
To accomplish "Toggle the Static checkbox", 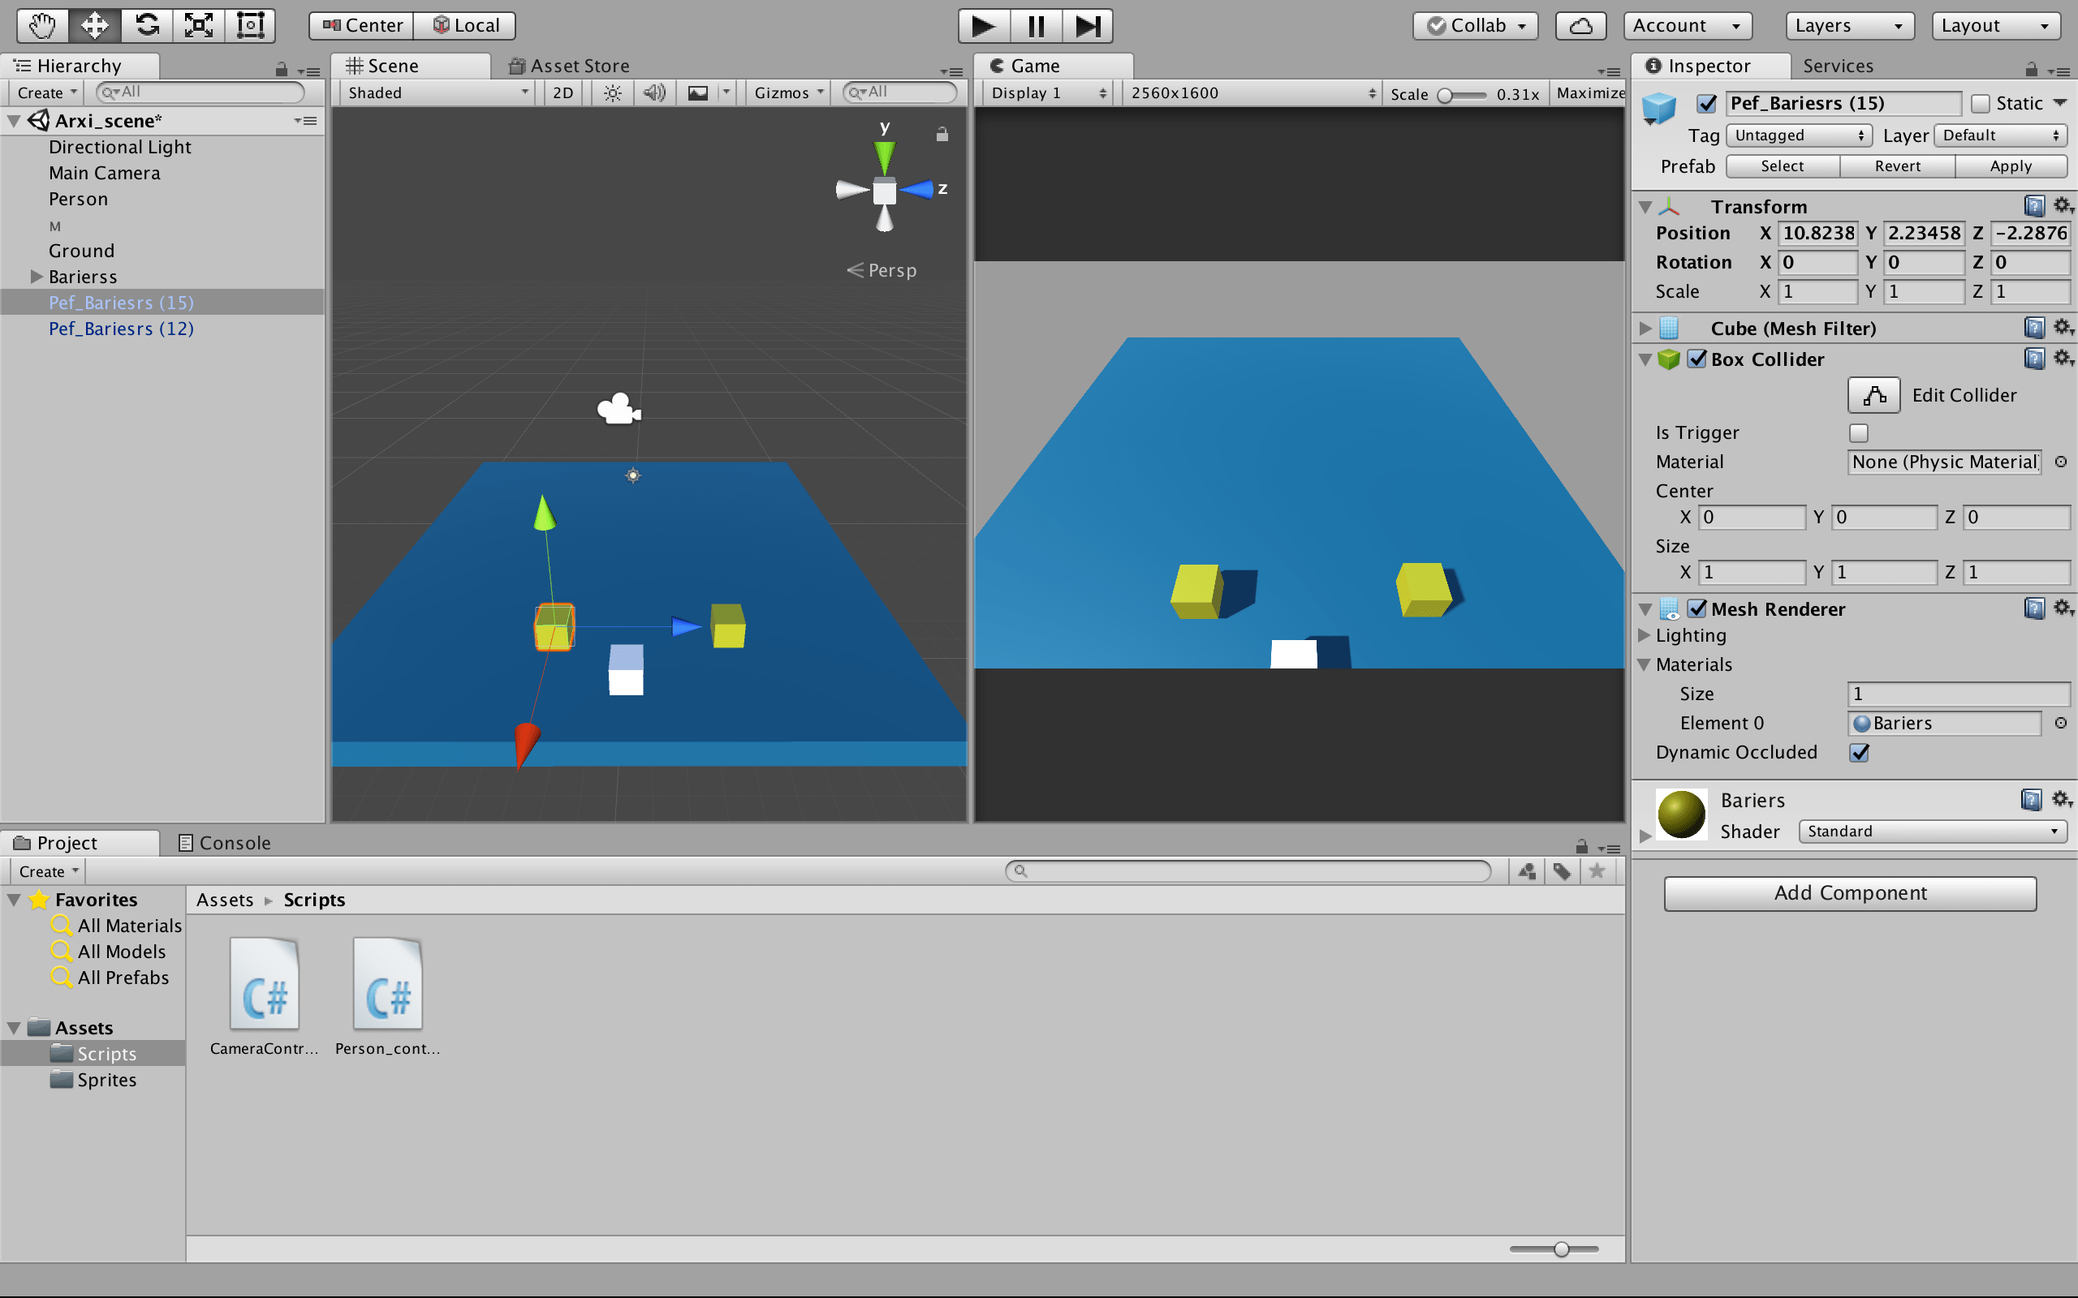I will point(1980,103).
